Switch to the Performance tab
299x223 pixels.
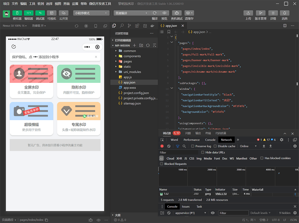pyautogui.click(x=192, y=140)
